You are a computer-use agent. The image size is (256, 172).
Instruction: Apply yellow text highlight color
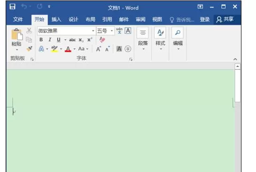coord(54,49)
